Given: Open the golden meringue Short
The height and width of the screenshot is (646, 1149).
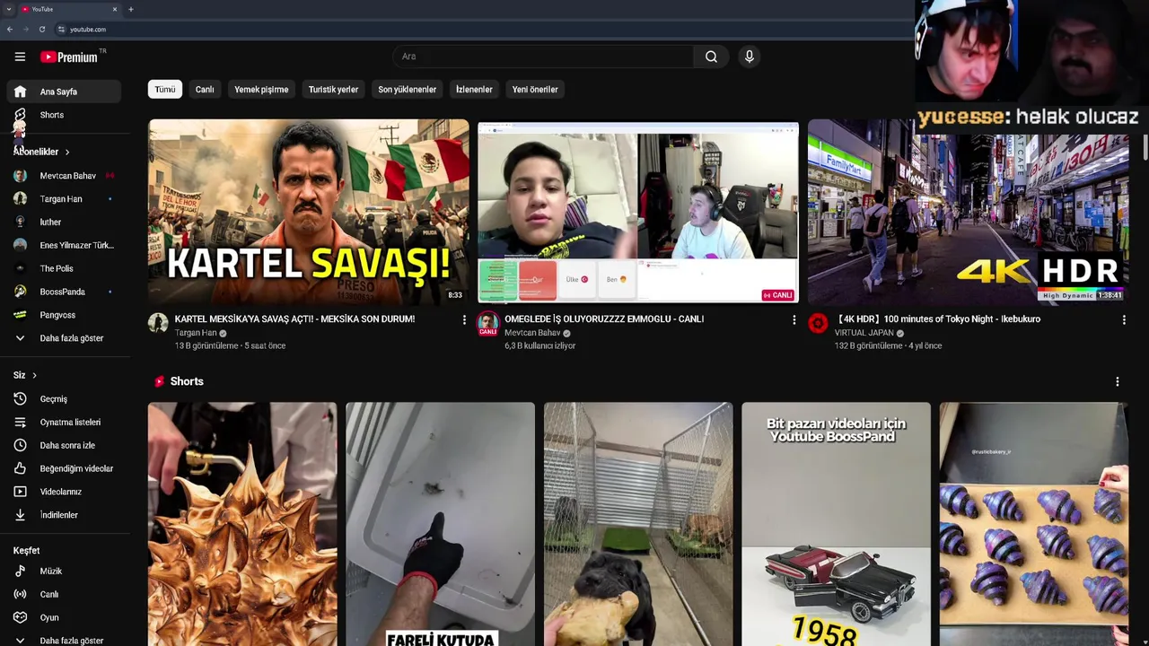Looking at the screenshot, I should click(242, 524).
